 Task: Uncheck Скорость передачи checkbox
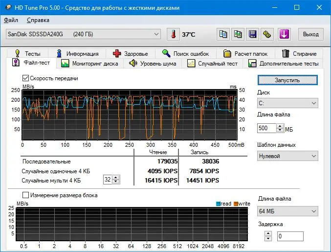point(25,78)
